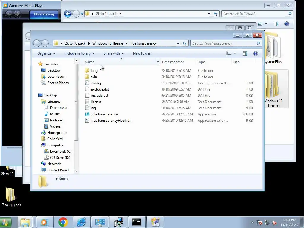The height and width of the screenshot is (228, 304).
Task: Select TrueTransparencyHook.dll file
Action: [111, 121]
